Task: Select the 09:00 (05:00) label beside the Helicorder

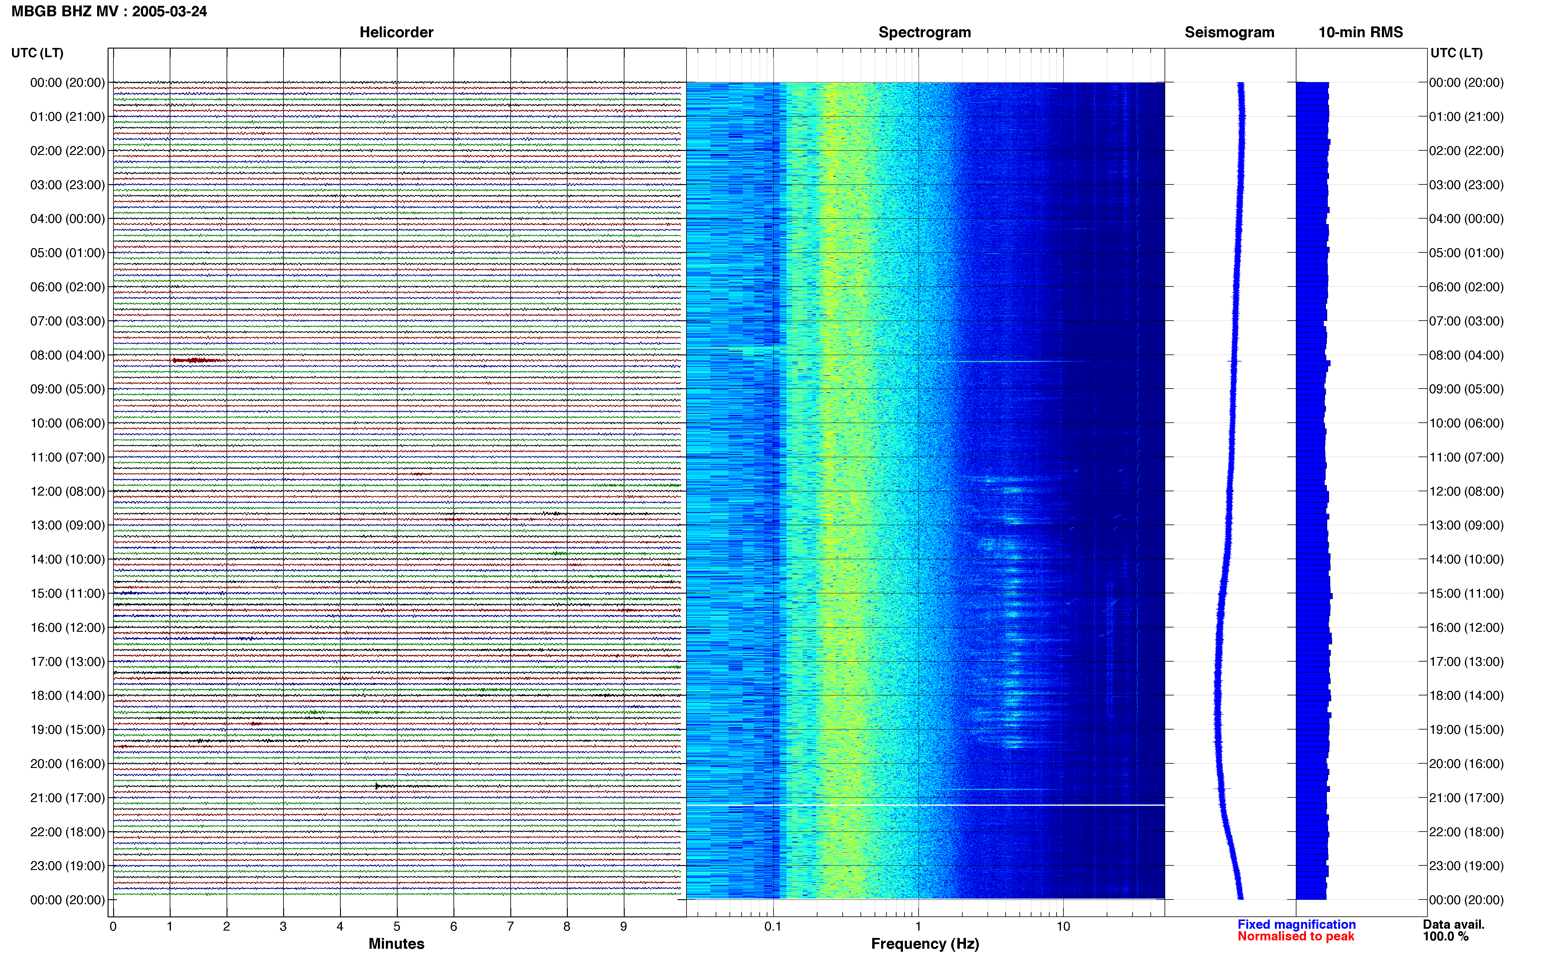Action: 68,389
